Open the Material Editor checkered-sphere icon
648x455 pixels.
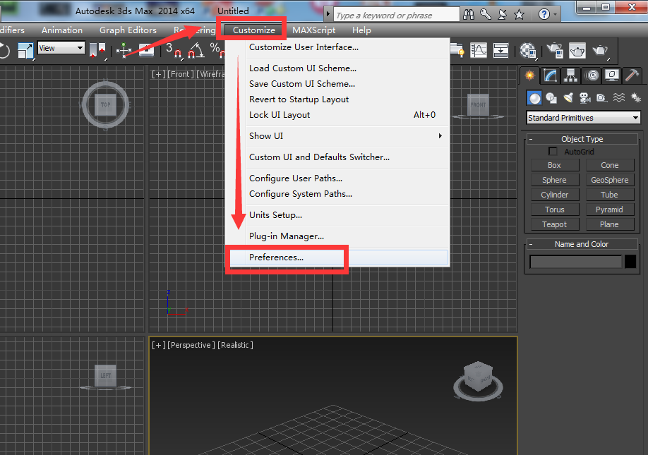click(528, 51)
